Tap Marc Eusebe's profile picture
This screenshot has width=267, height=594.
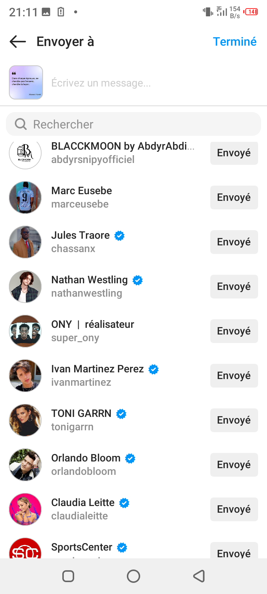coord(25,198)
